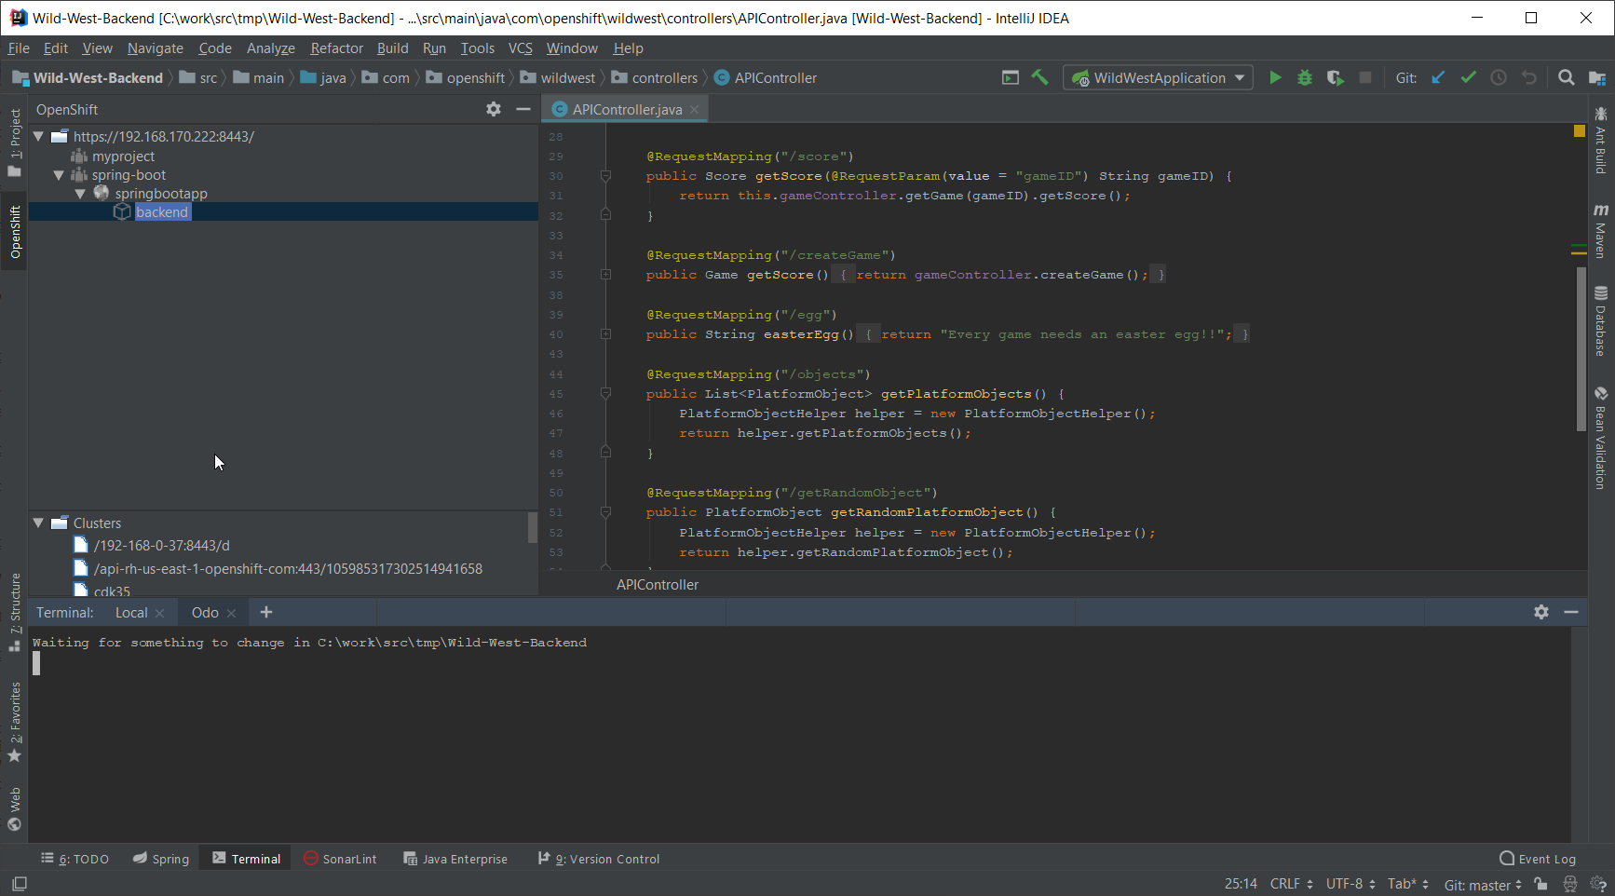Toggle tool window bars icon in status bar

20,883
